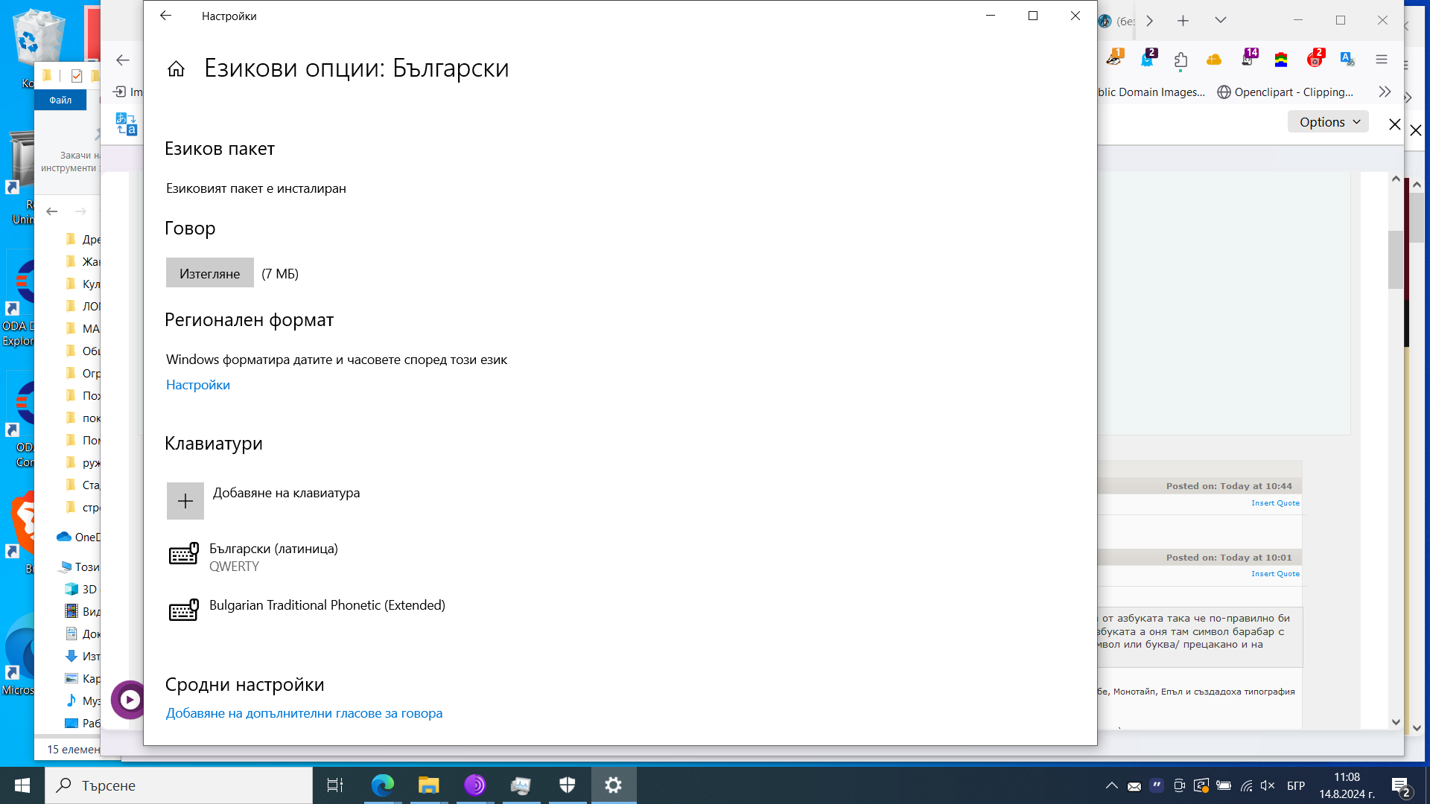Open the notification center with badge 2

1400,786
